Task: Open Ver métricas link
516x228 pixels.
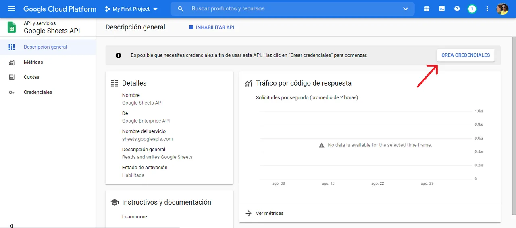Action: click(x=270, y=213)
